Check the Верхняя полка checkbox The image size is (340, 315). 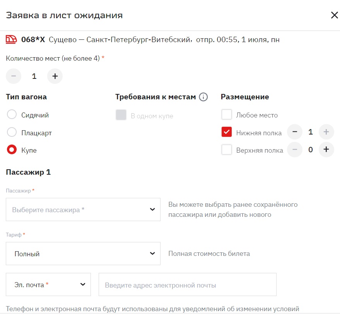pos(227,150)
